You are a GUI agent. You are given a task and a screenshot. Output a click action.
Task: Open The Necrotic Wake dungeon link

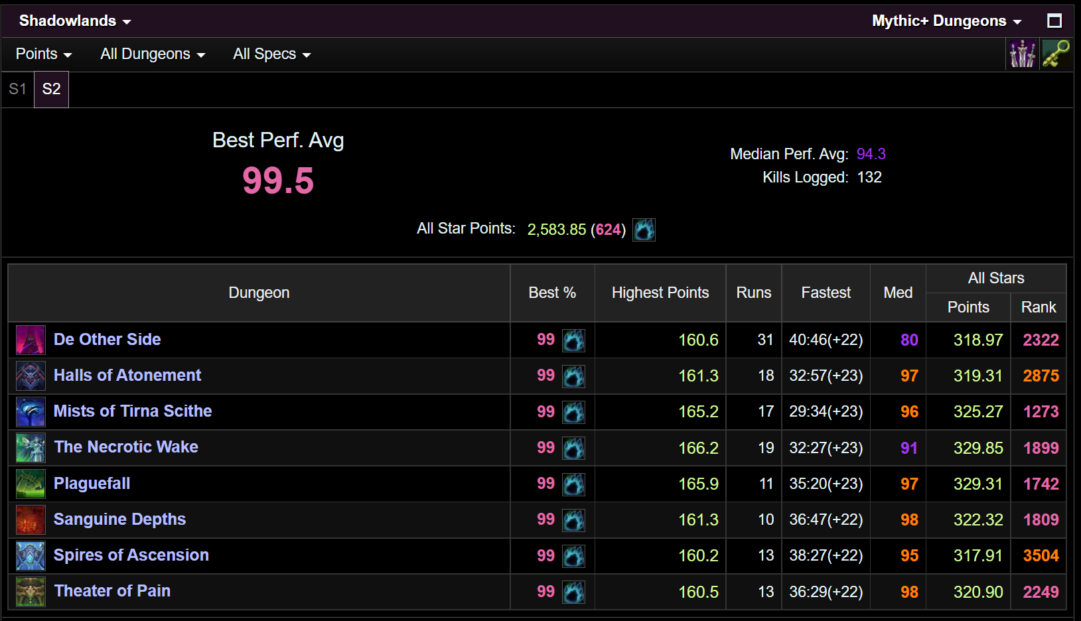[x=126, y=447]
